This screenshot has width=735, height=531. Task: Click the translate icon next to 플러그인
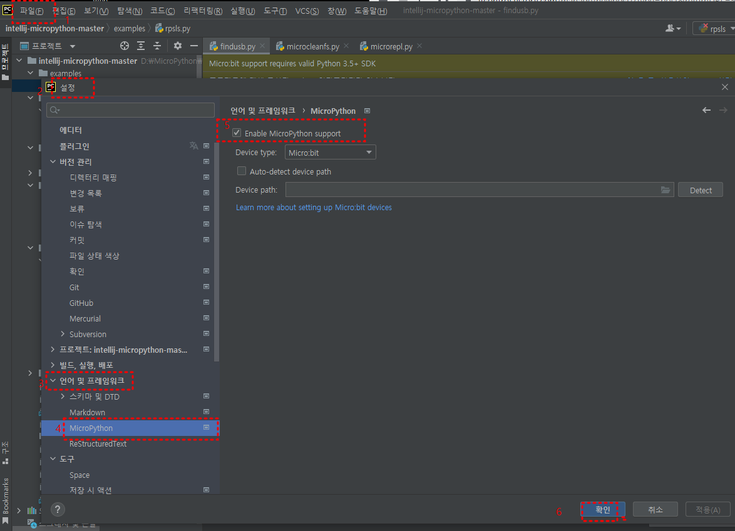click(193, 146)
